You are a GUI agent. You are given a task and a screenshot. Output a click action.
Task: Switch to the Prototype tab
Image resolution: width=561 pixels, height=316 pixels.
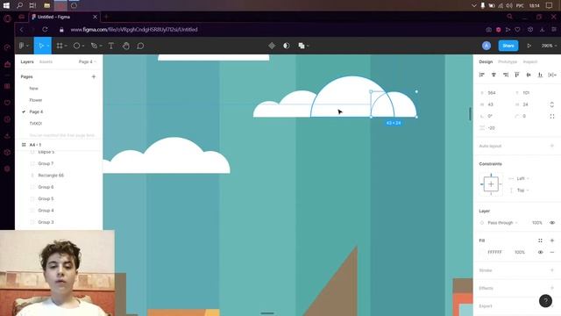[x=508, y=61]
